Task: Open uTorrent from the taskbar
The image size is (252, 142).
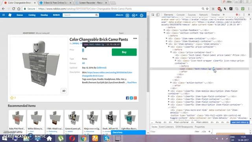Action: click(61, 138)
